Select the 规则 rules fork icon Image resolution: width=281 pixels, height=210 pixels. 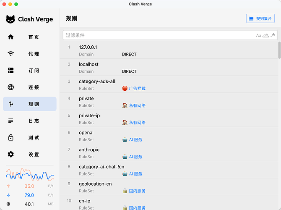(x=11, y=104)
